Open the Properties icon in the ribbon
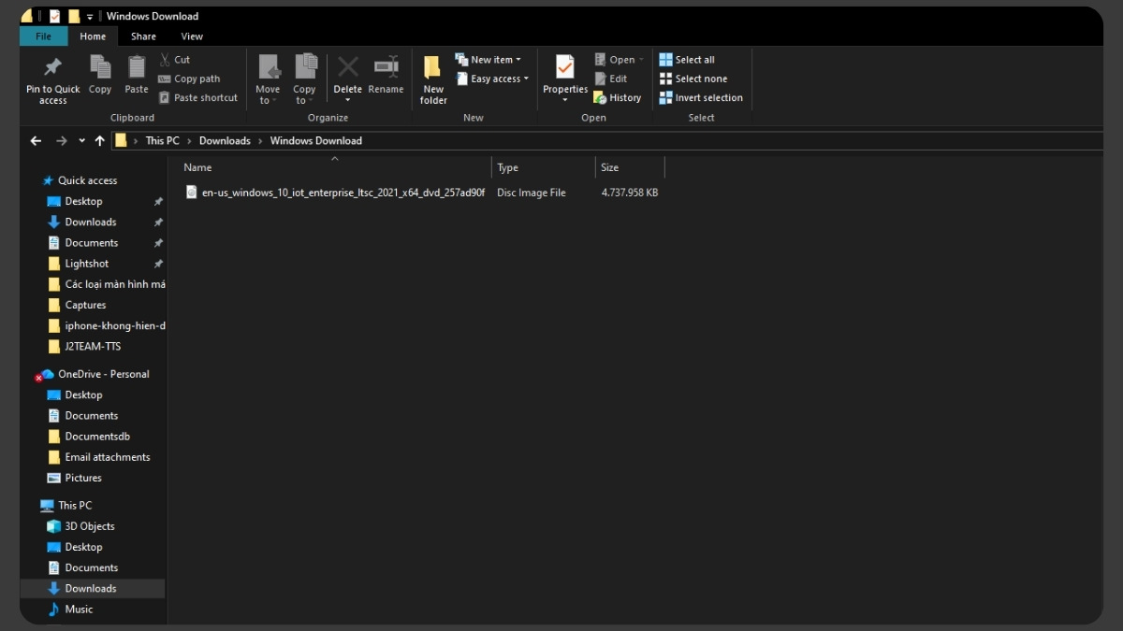1123x631 pixels. click(565, 68)
